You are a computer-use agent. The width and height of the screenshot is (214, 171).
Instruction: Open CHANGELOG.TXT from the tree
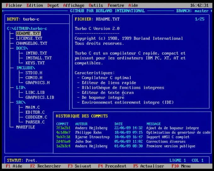pyautogui.click(x=31, y=43)
